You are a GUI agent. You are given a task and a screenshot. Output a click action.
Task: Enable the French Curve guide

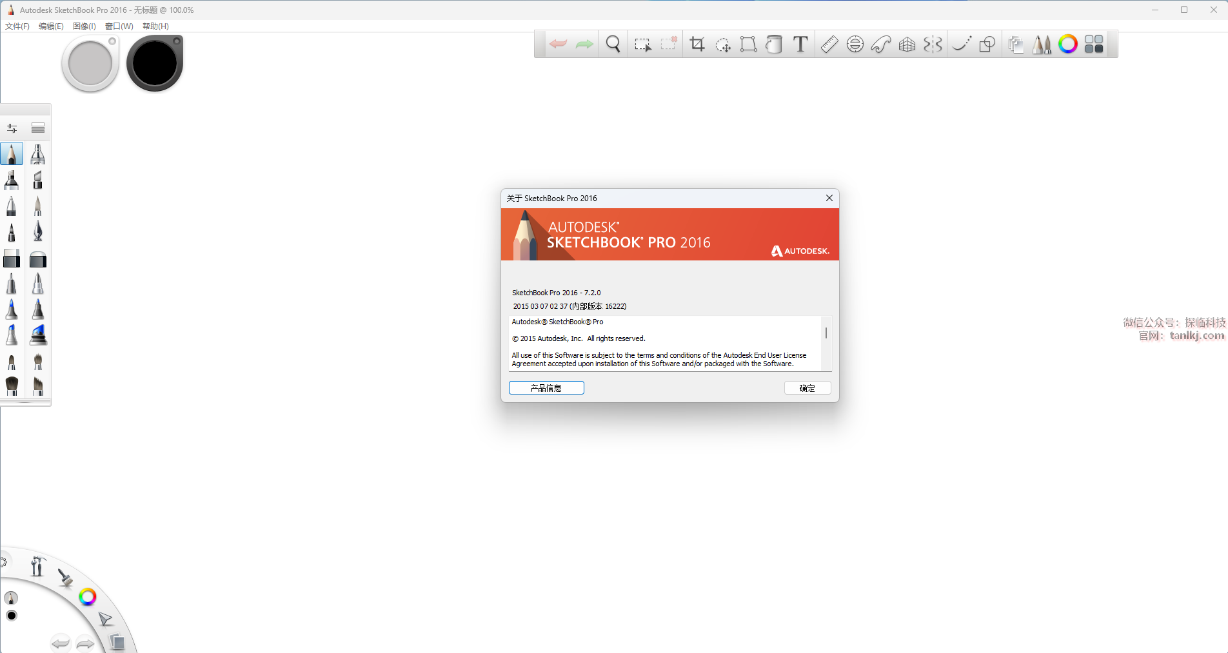[x=881, y=44]
